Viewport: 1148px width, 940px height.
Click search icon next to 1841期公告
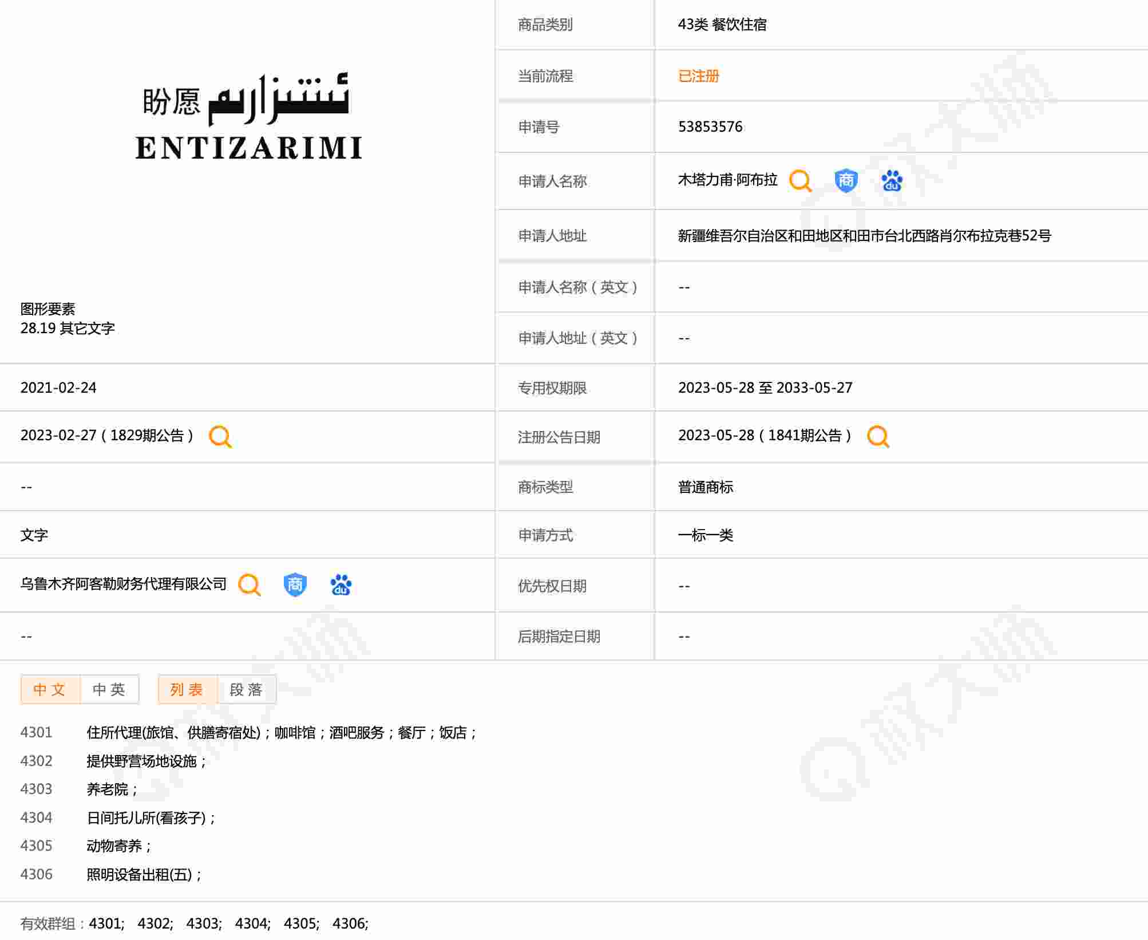(878, 437)
